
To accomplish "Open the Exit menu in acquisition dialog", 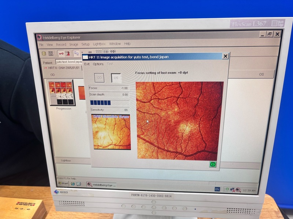I will (x=87, y=64).
